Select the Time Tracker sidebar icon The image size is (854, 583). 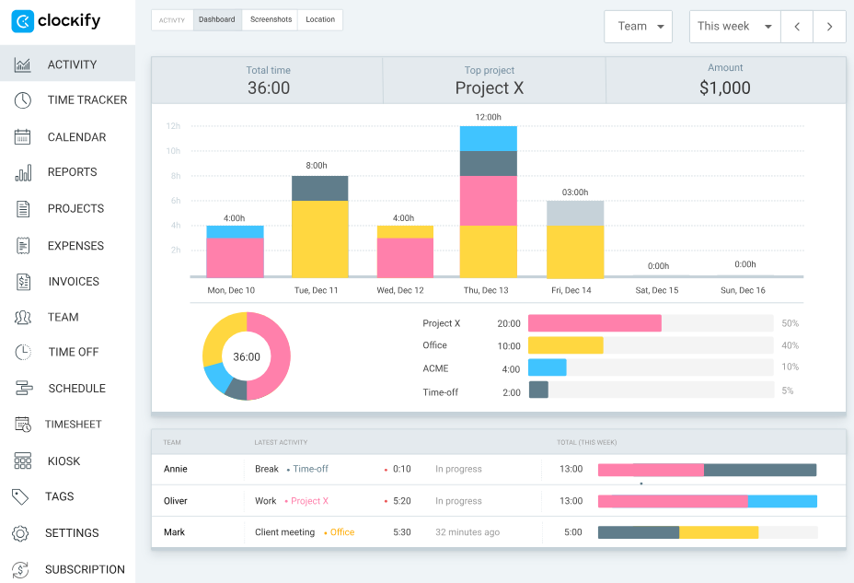point(22,100)
